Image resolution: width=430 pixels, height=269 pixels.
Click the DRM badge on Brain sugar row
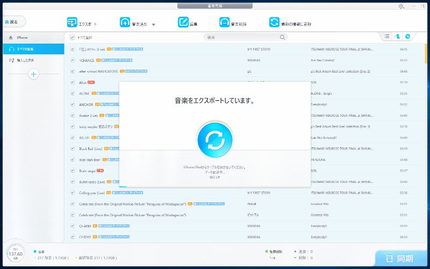point(100,171)
